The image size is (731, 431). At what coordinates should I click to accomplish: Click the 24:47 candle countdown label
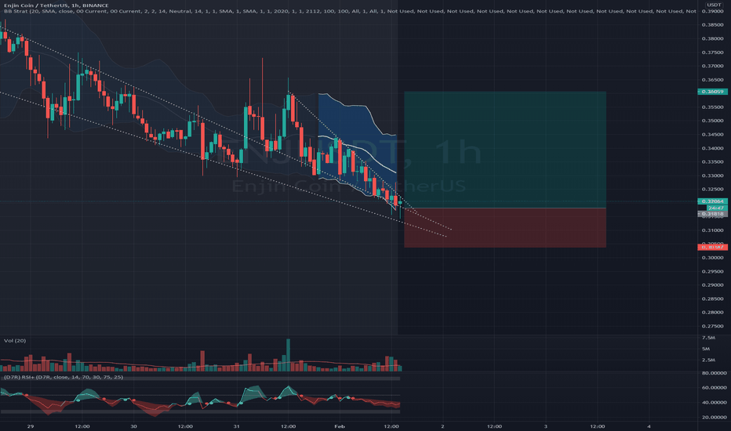(x=715, y=208)
